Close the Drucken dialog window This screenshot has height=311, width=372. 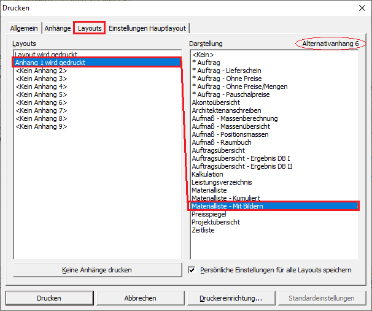(x=360, y=9)
